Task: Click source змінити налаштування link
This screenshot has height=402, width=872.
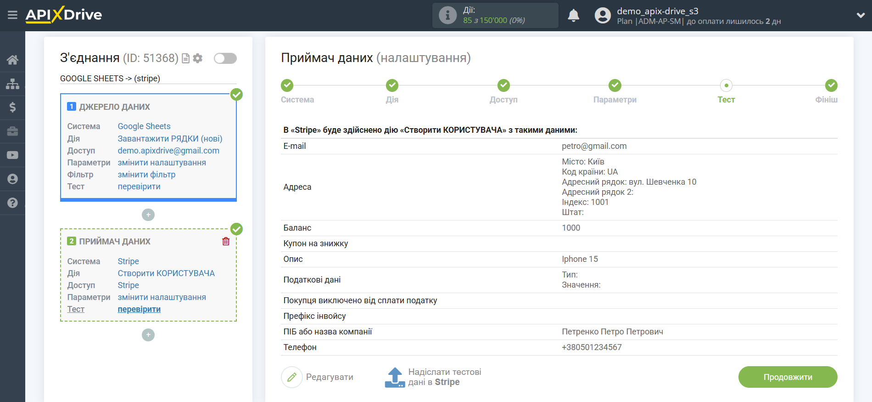Action: click(162, 163)
